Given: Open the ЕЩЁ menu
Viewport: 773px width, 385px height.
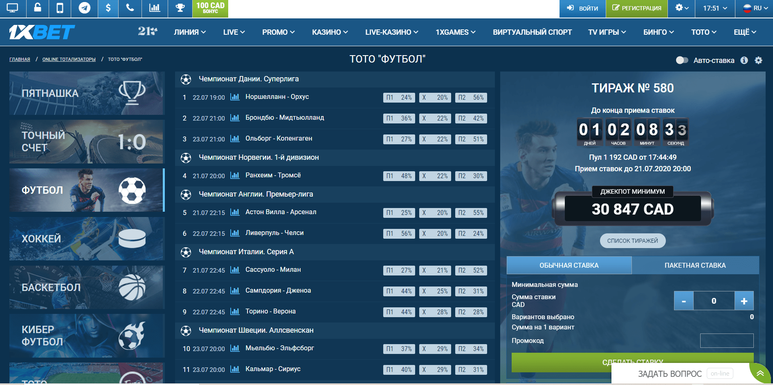Looking at the screenshot, I should point(745,32).
